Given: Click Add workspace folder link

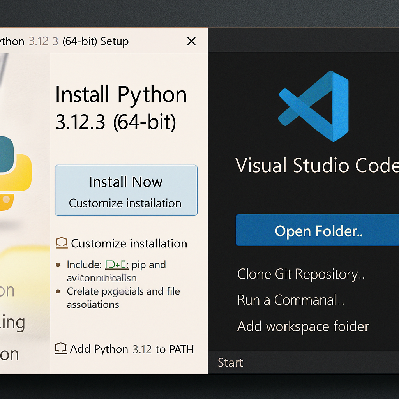Looking at the screenshot, I should click(x=303, y=326).
